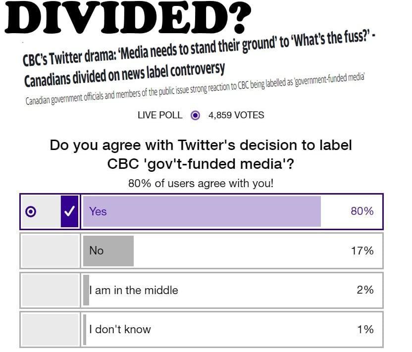The image size is (412, 352).
Task: Click the empty box beside 'I am in the middle'
Action: (x=51, y=290)
